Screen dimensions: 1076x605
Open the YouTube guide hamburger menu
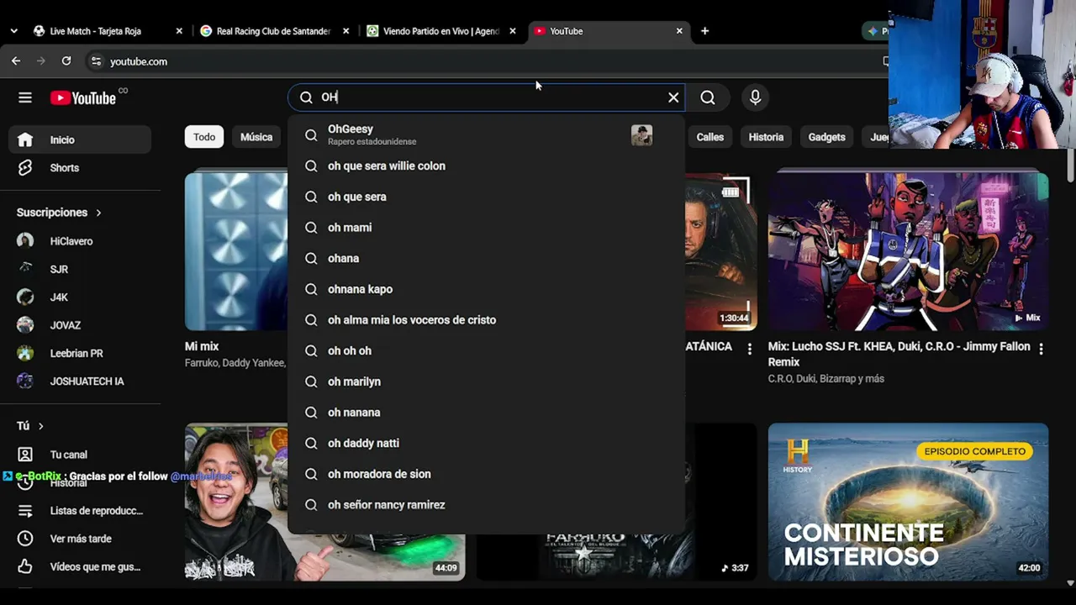pos(25,97)
